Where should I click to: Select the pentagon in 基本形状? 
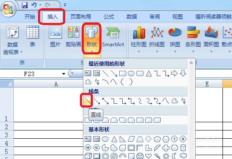[x=157, y=139]
